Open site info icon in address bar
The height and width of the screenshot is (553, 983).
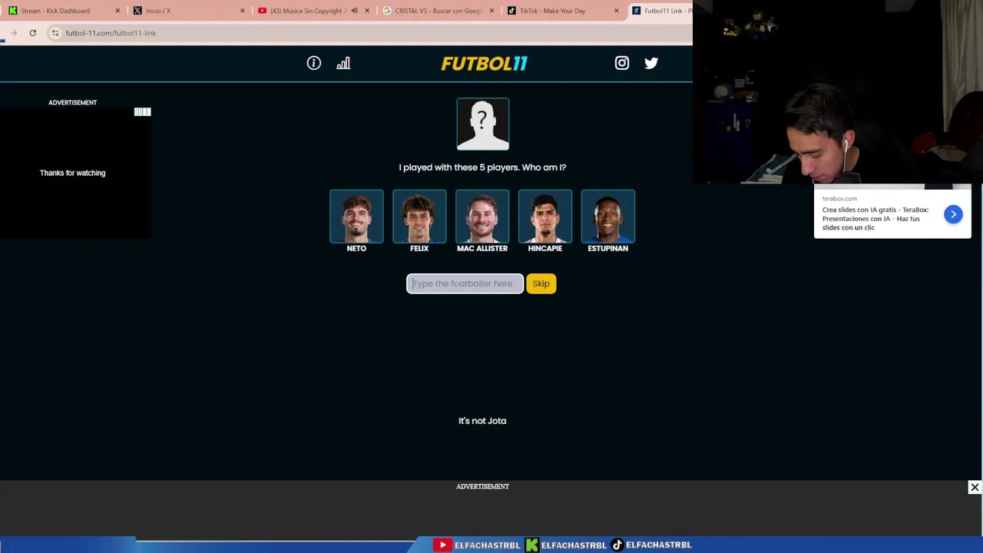click(55, 33)
